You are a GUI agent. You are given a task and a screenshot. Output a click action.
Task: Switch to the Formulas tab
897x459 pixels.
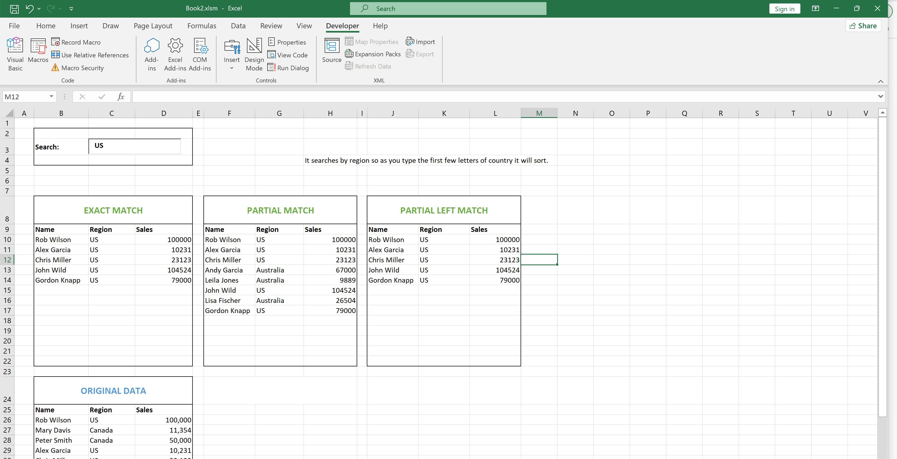click(x=202, y=25)
